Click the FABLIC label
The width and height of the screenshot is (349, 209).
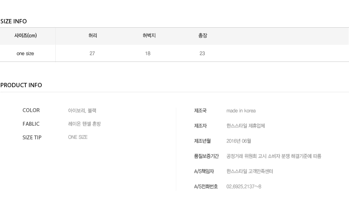pos(31,124)
